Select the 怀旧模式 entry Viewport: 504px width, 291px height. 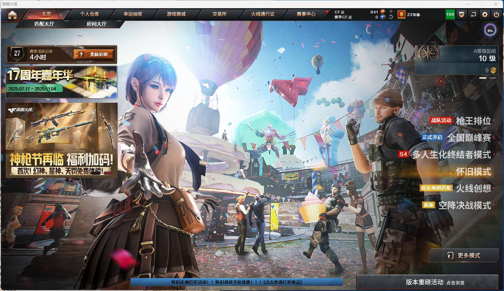click(x=473, y=172)
